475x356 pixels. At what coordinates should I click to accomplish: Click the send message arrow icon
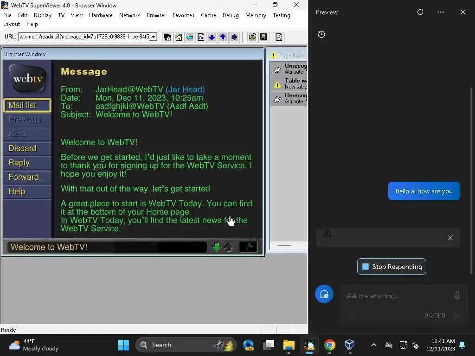point(457,315)
